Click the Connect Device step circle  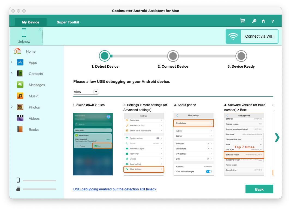pos(173,56)
